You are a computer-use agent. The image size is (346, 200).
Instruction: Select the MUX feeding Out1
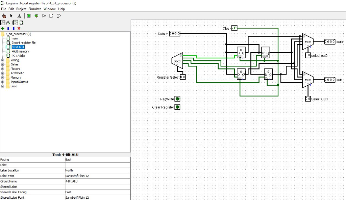tap(308, 80)
